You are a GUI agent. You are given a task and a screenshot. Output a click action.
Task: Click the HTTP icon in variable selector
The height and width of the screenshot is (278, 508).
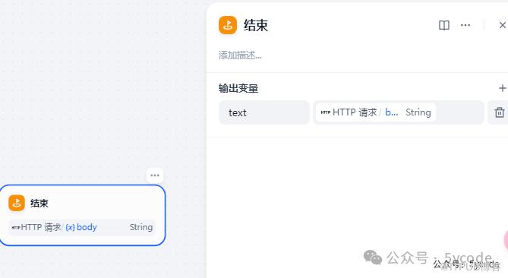click(x=326, y=112)
